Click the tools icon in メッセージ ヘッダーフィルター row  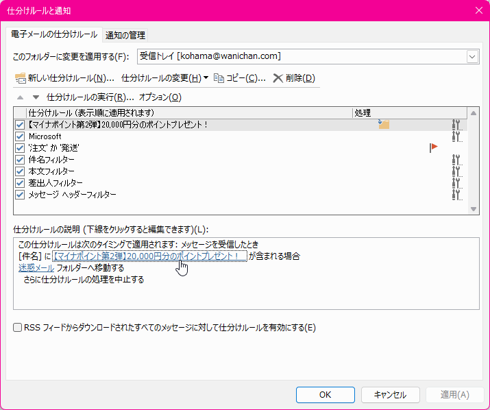(456, 195)
